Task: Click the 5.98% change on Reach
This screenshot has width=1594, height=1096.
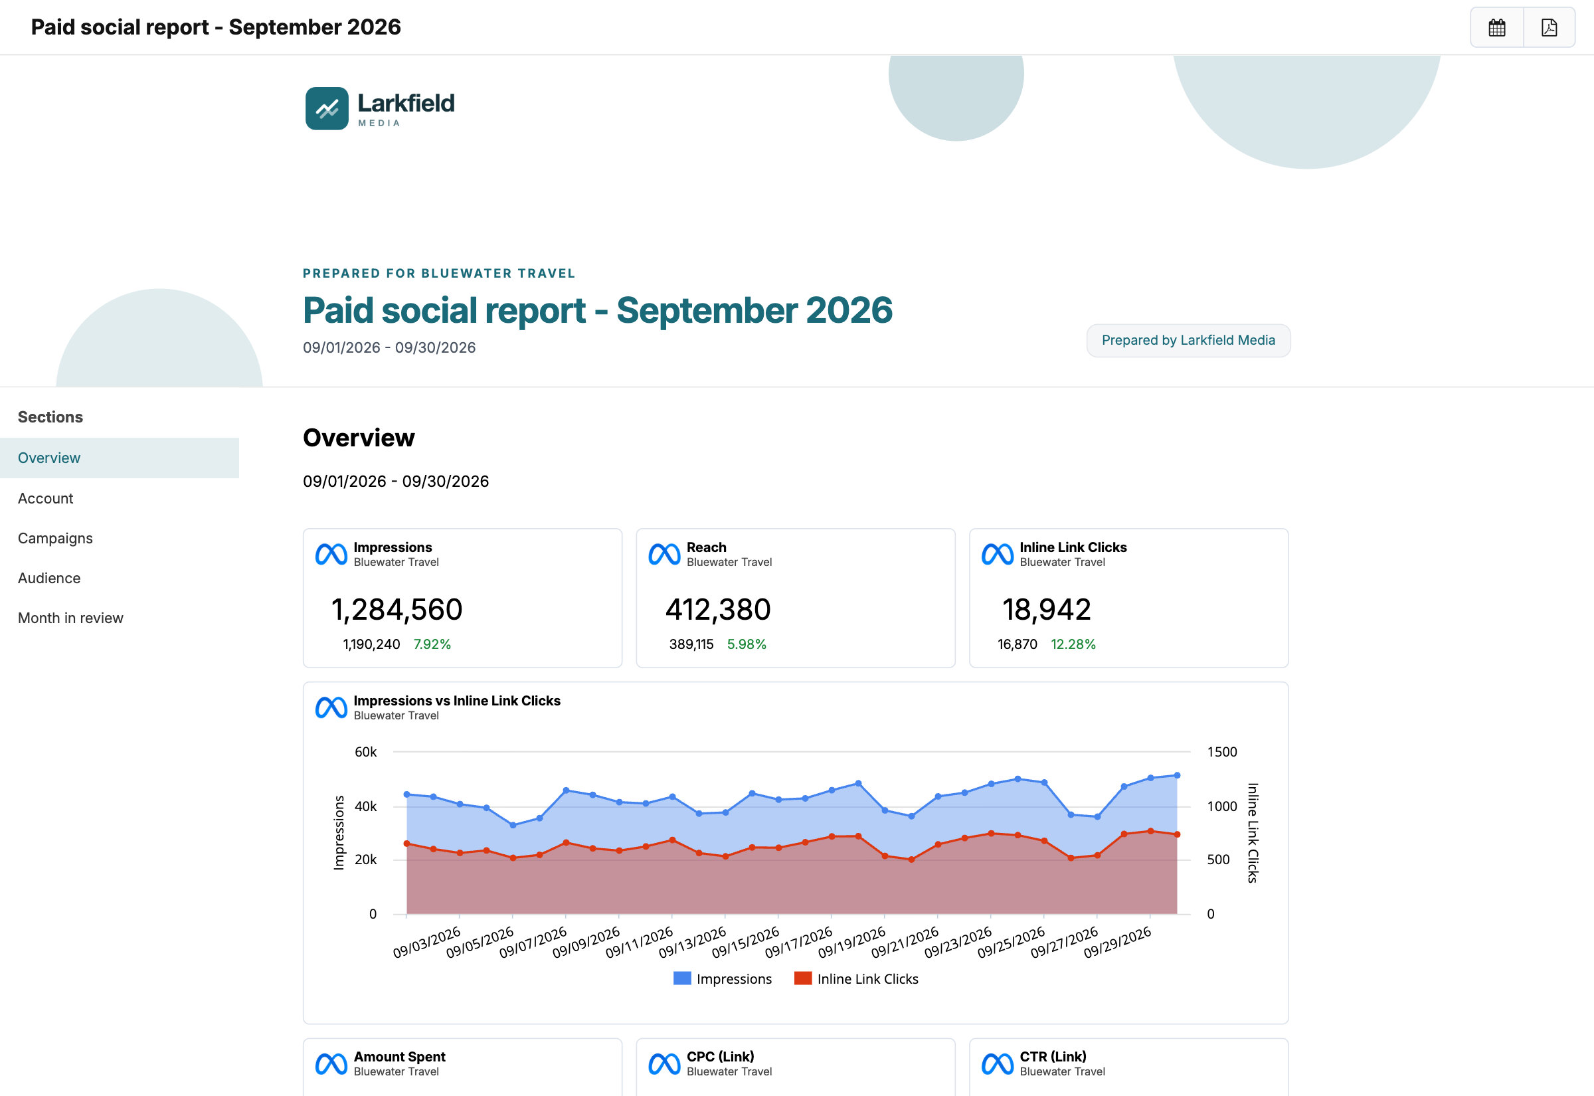Action: (x=747, y=644)
